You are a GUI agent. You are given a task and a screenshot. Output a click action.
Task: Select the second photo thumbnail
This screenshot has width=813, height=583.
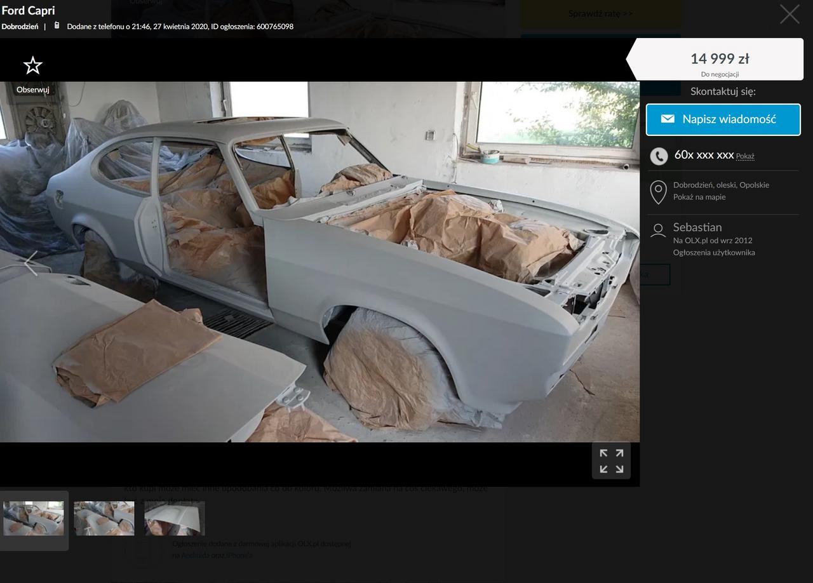pos(104,518)
